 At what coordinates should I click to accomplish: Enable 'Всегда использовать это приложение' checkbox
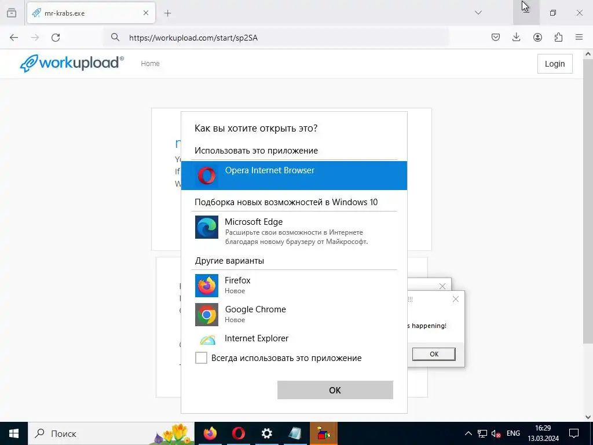tap(201, 358)
